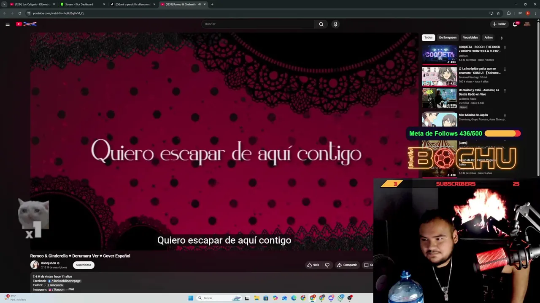Screen dimensions: 540x303
Task: Open the browser extensions puzzle icon
Action: point(509,13)
